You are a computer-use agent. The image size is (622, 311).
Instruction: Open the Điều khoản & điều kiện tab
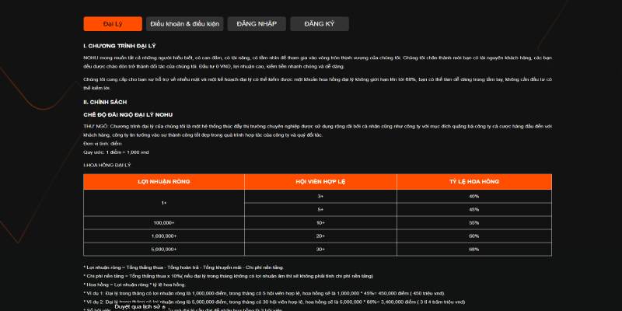[184, 24]
